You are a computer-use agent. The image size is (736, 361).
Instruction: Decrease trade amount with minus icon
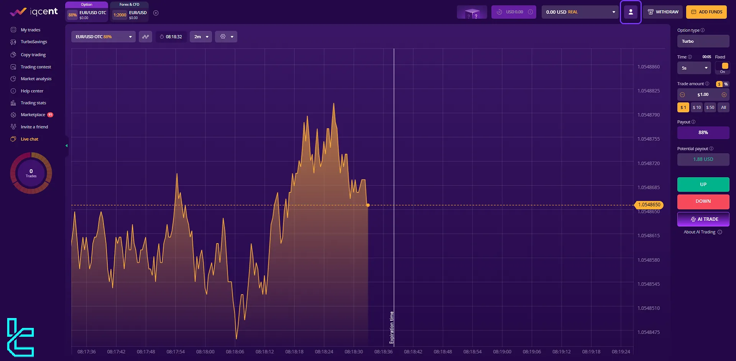[x=682, y=95]
